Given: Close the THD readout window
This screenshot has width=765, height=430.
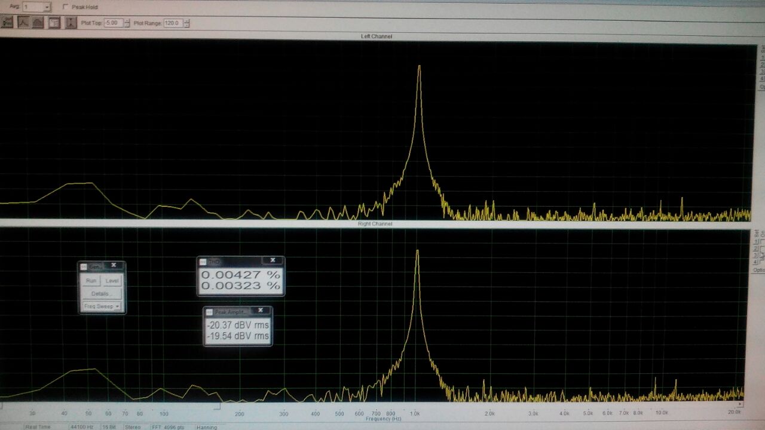Looking at the screenshot, I should pyautogui.click(x=273, y=260).
